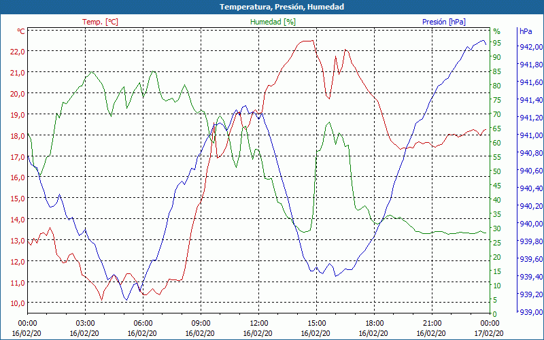Click the 09:00 time axis label
544x340 pixels.
pos(201,324)
